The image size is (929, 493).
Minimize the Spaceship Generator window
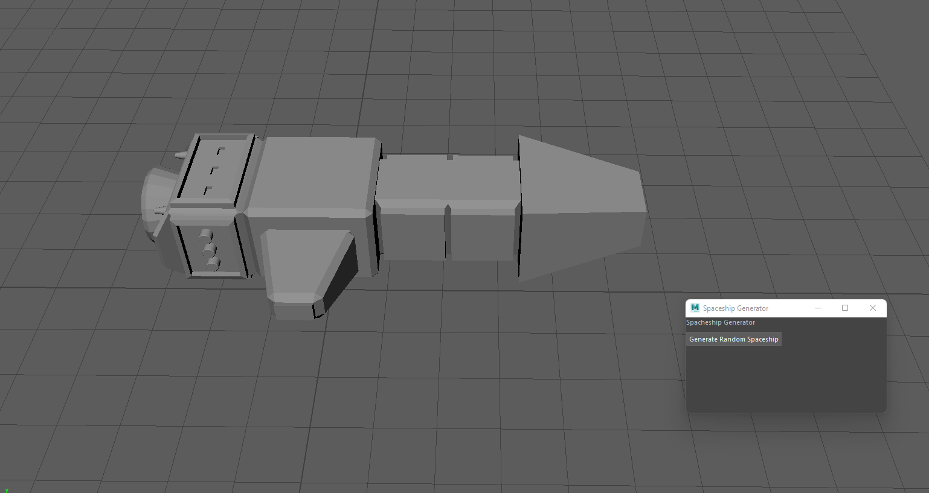pyautogui.click(x=818, y=308)
